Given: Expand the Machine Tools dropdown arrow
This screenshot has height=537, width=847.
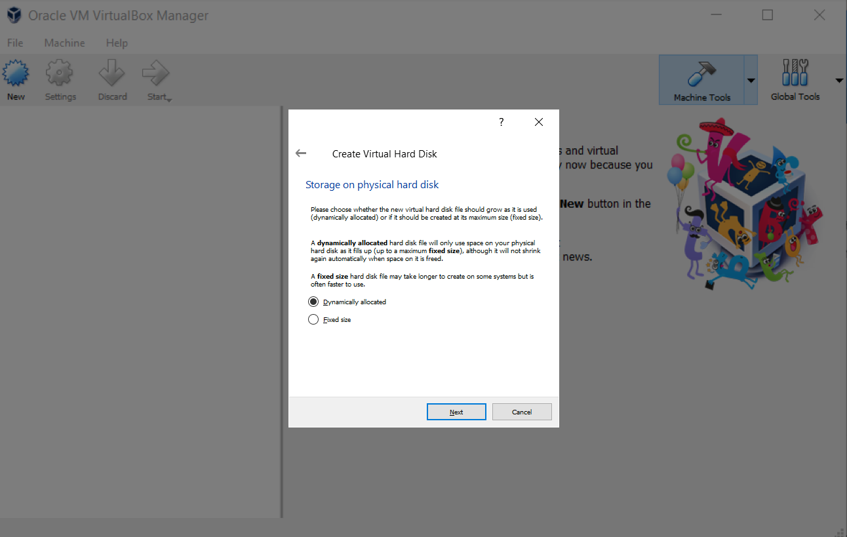Looking at the screenshot, I should click(x=751, y=81).
